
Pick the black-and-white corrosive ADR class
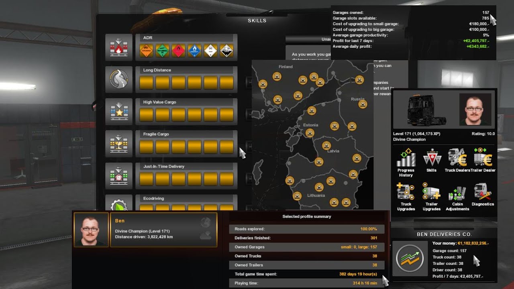(x=227, y=51)
